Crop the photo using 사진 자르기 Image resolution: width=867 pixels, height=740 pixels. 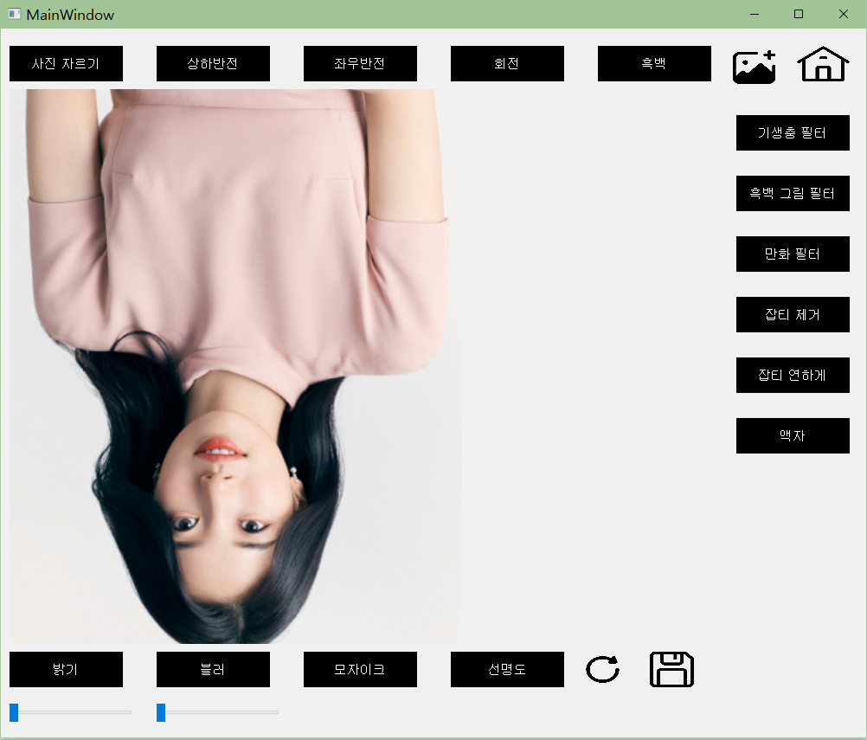click(x=66, y=63)
